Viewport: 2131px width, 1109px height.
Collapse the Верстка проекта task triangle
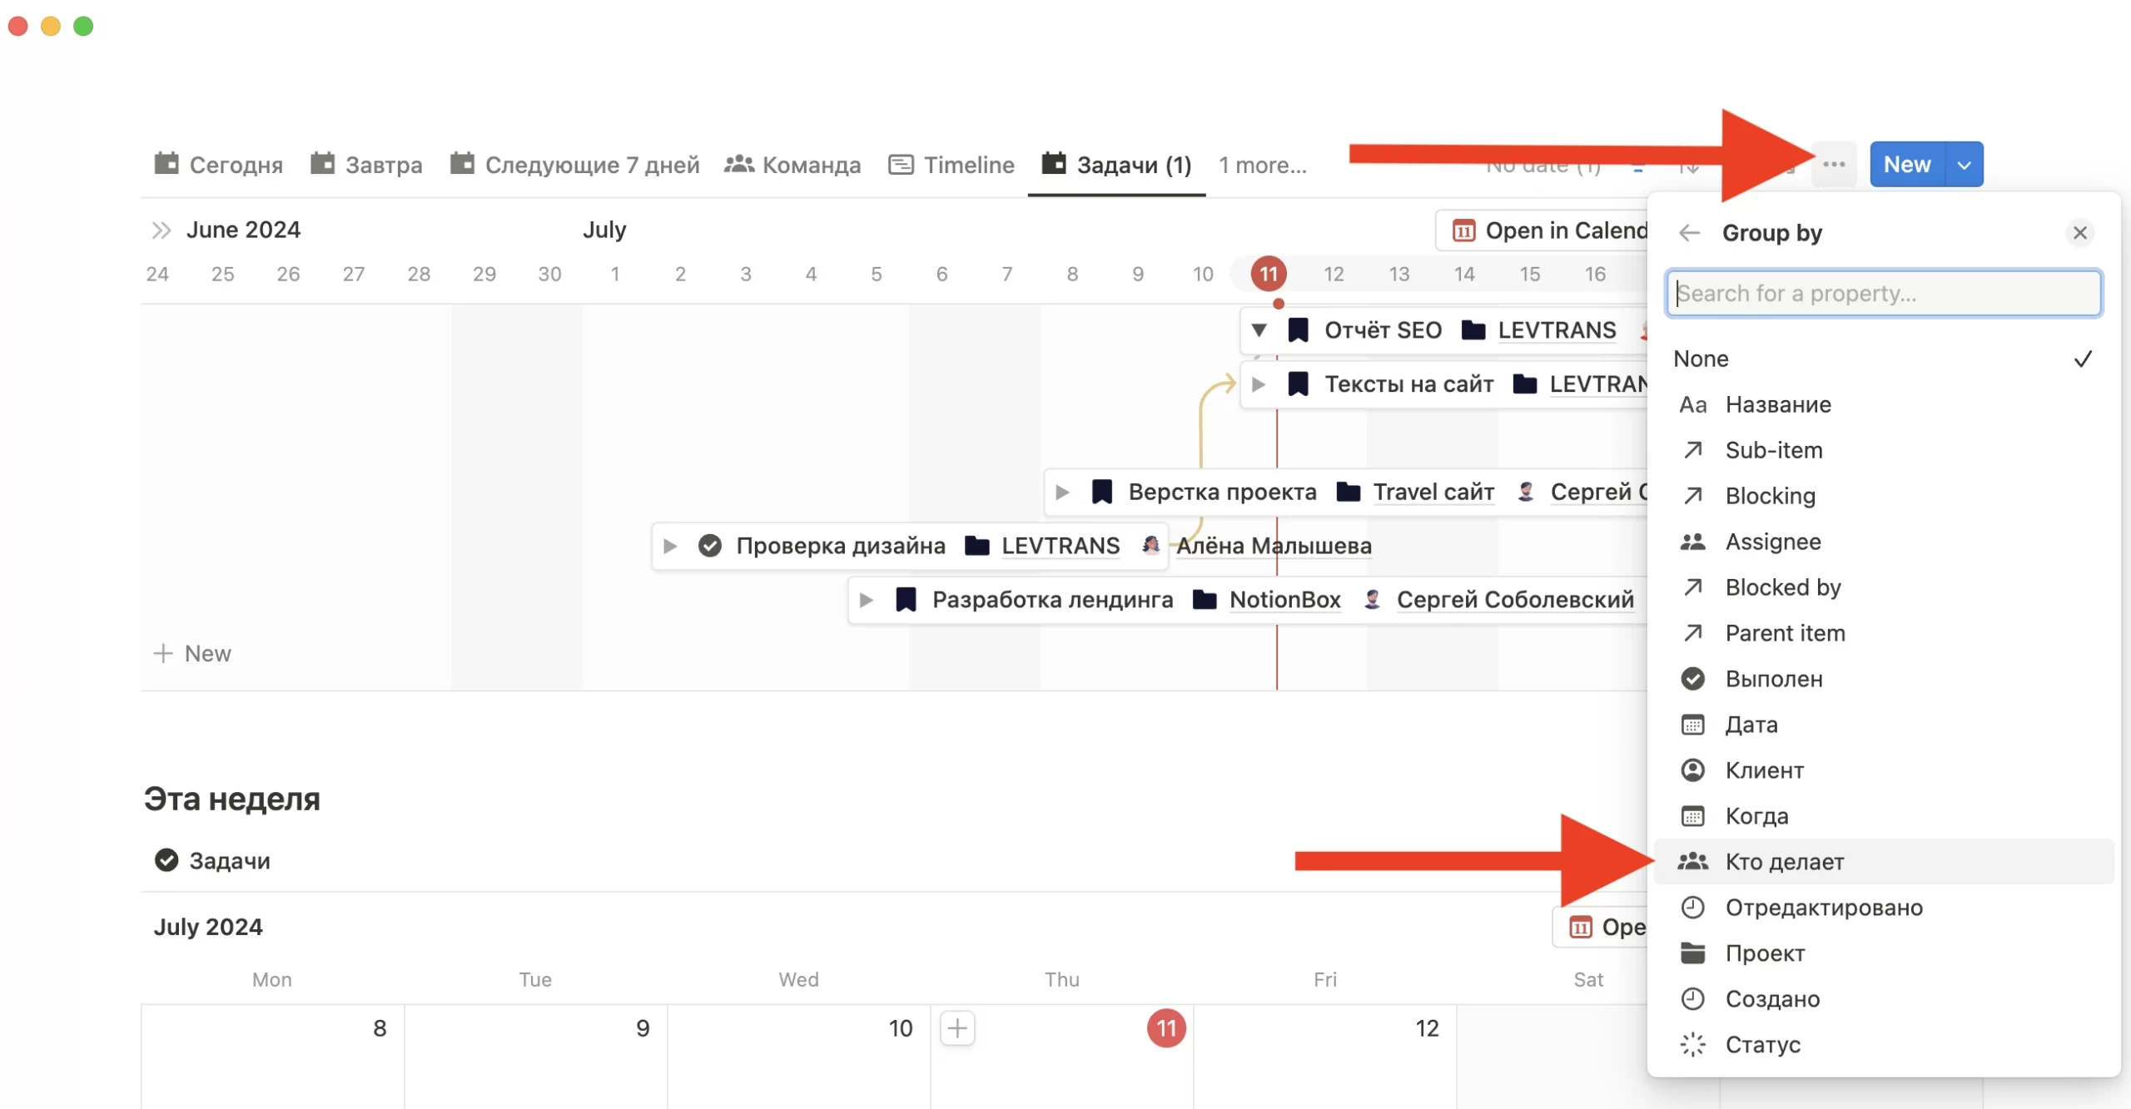[1065, 490]
